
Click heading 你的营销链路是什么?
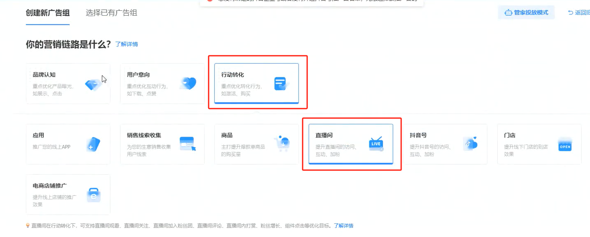click(x=68, y=44)
